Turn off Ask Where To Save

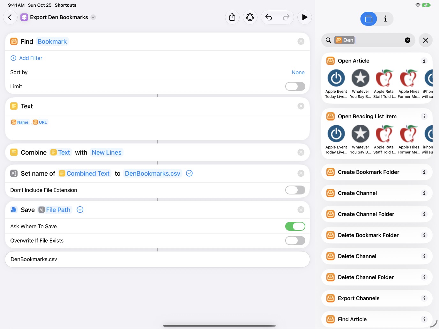pos(295,226)
